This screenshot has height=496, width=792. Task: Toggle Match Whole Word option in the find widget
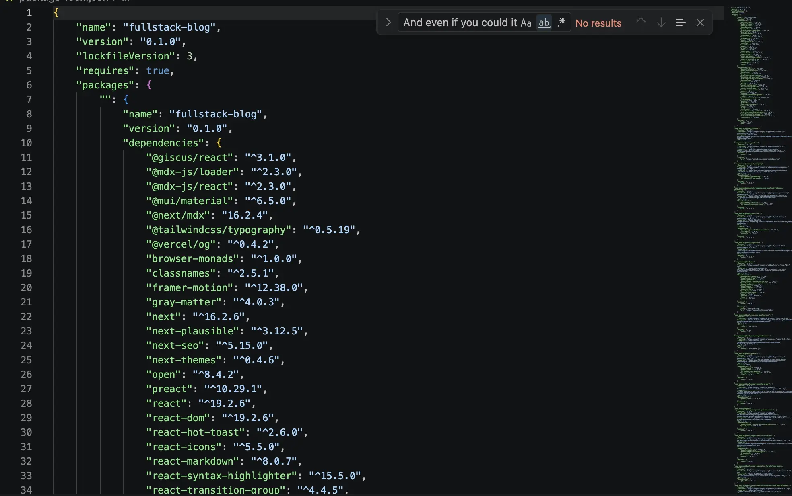[544, 23]
